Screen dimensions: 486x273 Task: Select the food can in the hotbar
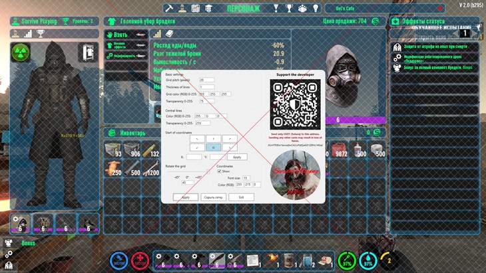click(x=289, y=260)
